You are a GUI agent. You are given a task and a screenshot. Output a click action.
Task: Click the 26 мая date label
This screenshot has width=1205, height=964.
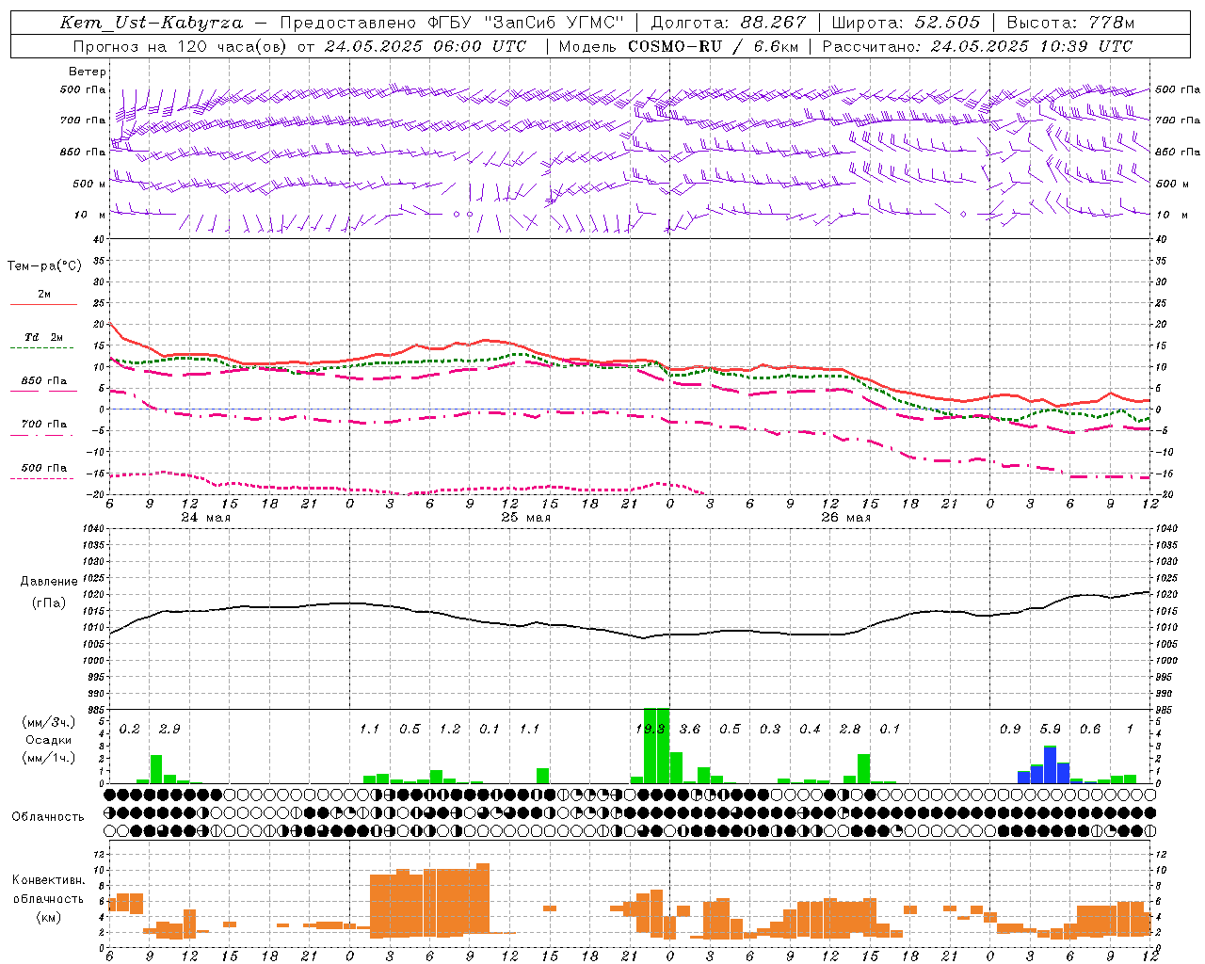tap(845, 518)
